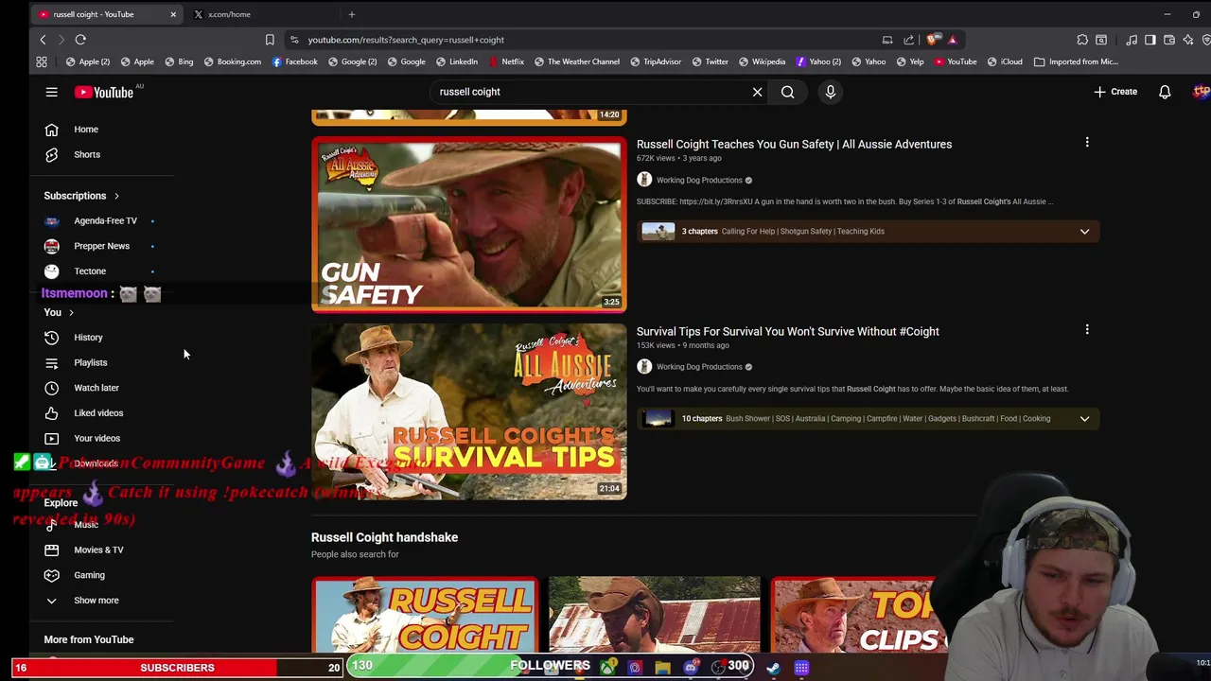Go to the YouTube logo home

[104, 92]
